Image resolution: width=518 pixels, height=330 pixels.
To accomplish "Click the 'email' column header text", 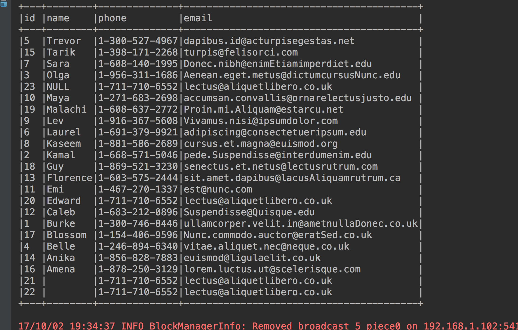I will (x=198, y=18).
